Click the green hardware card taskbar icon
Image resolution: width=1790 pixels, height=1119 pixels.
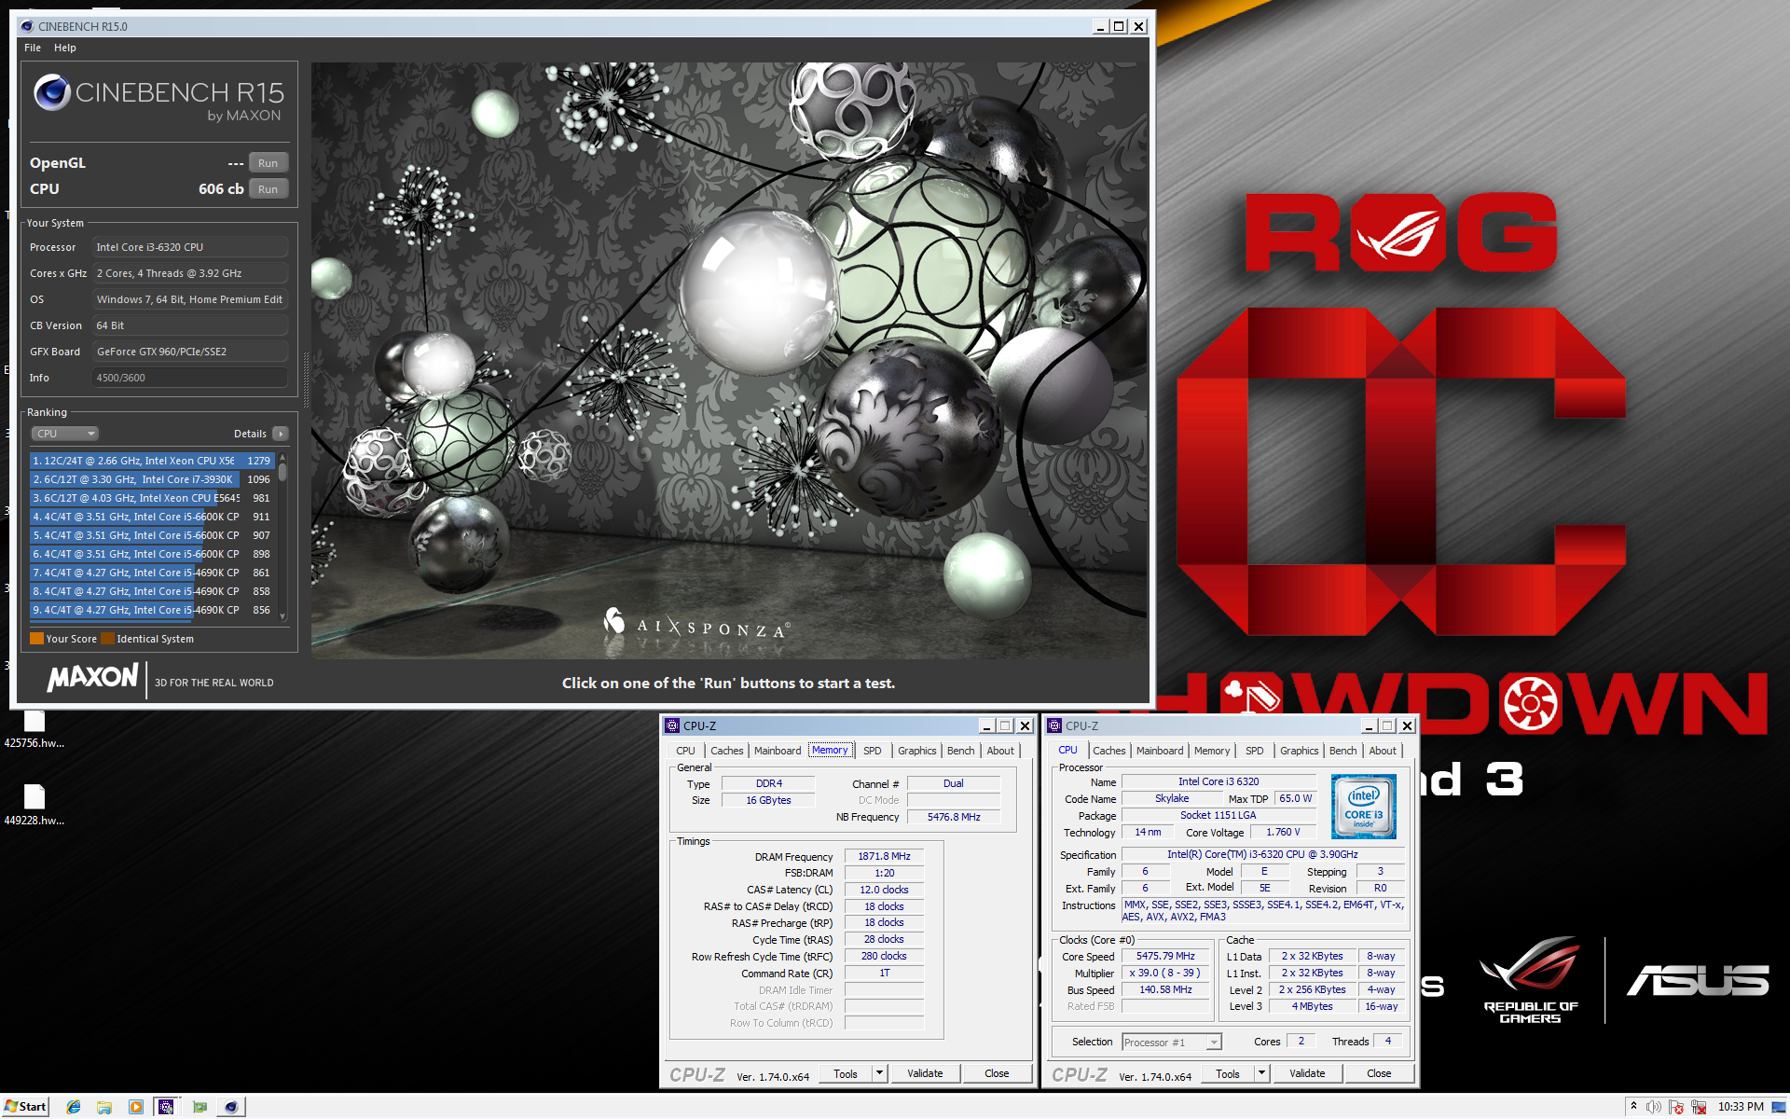(200, 1107)
